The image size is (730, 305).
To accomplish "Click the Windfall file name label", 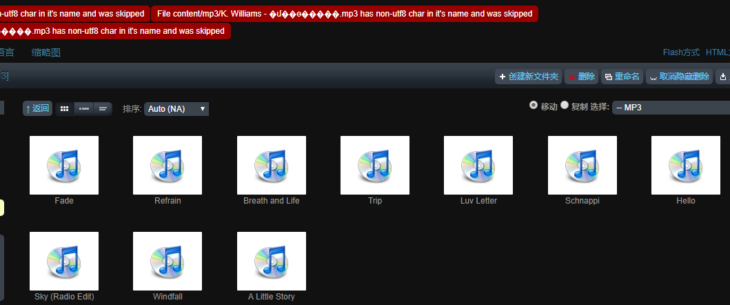I will tap(168, 297).
